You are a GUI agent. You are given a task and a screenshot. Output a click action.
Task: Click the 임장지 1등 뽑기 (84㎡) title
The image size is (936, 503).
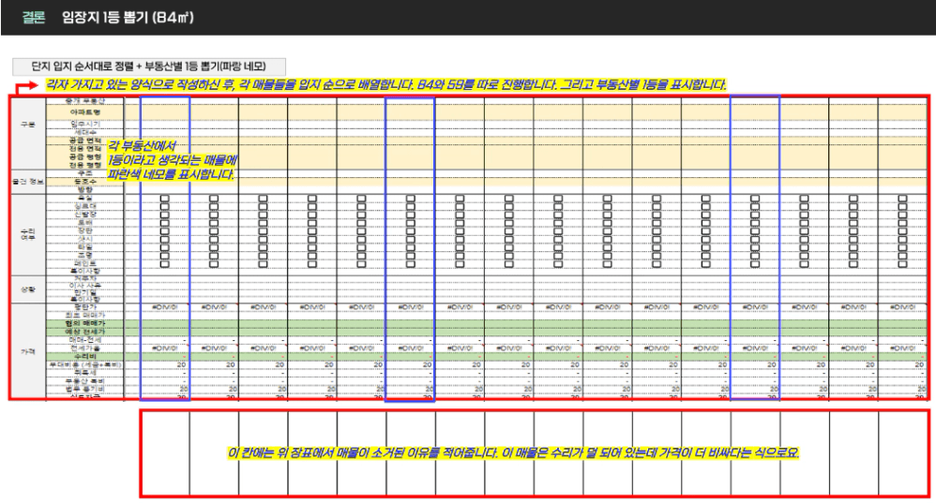coord(128,17)
